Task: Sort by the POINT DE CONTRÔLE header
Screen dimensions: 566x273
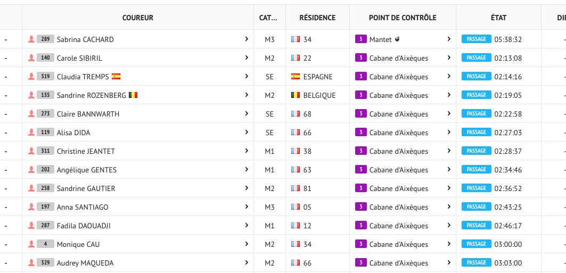Action: [x=403, y=18]
